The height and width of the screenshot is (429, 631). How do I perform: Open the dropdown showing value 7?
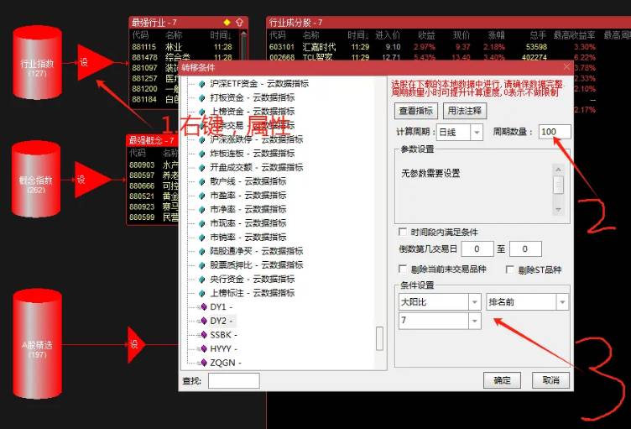click(475, 321)
